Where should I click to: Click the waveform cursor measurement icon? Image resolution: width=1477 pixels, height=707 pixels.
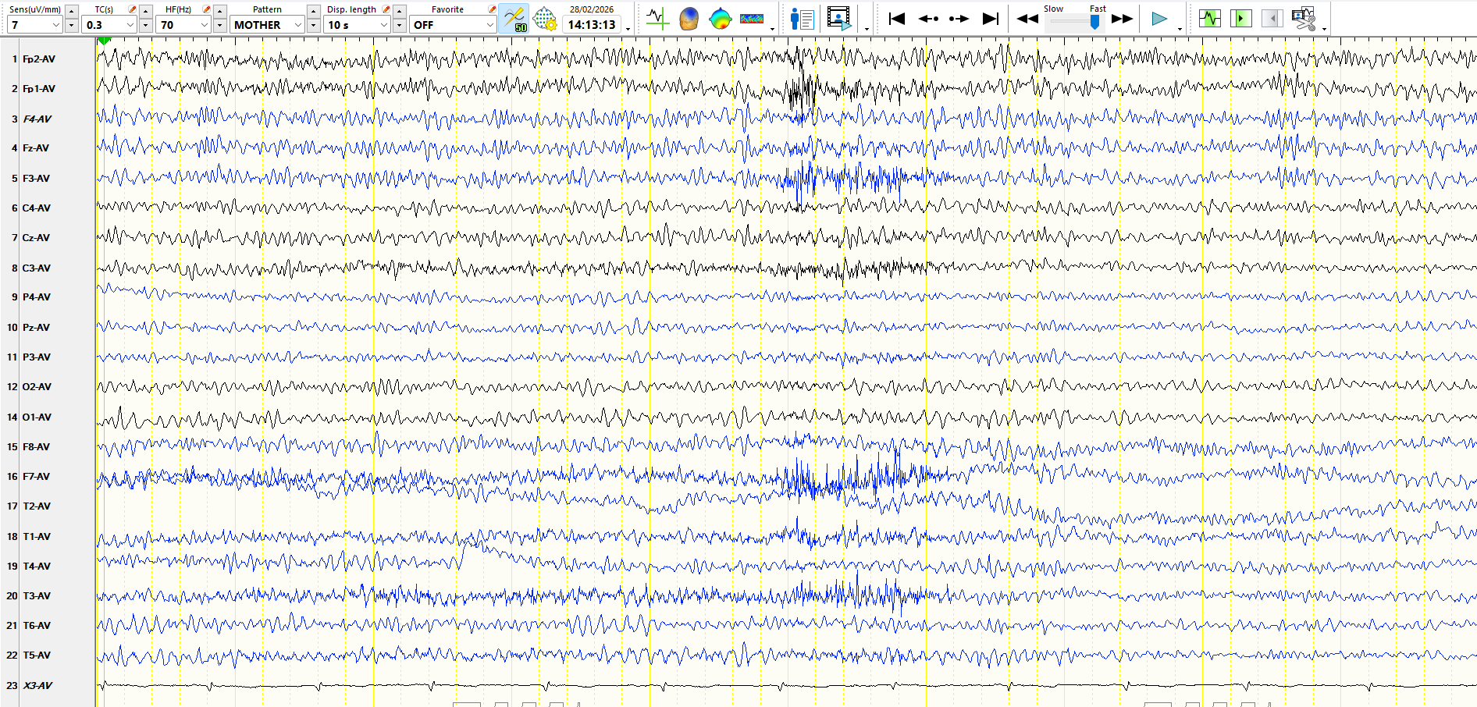[657, 18]
